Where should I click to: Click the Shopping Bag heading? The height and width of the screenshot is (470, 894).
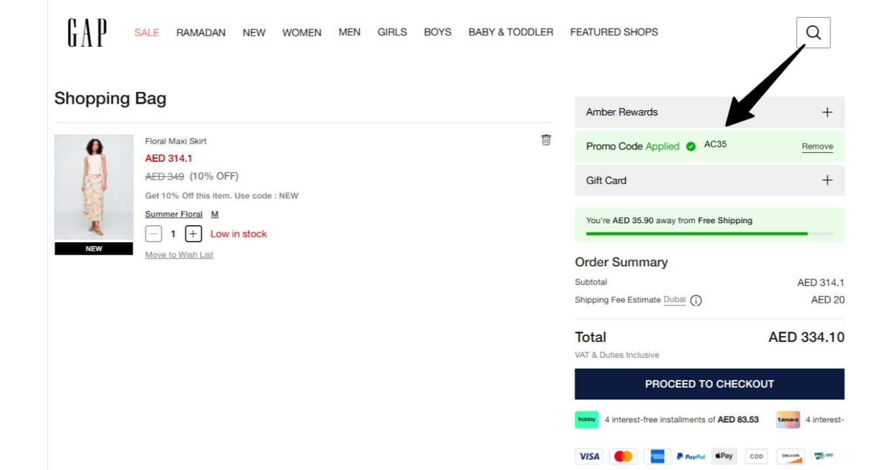point(110,99)
